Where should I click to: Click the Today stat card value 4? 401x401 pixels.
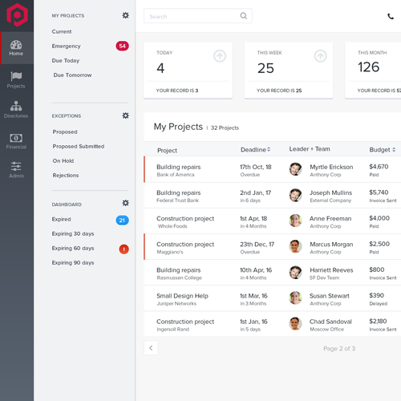pos(160,68)
